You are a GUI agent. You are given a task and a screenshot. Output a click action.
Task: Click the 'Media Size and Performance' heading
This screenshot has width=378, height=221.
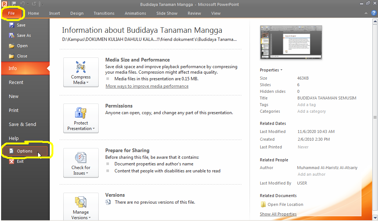click(x=137, y=60)
